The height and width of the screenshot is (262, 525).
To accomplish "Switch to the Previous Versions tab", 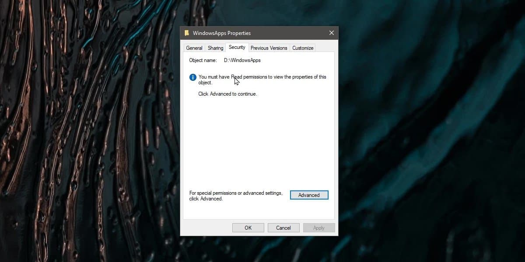I will [269, 48].
